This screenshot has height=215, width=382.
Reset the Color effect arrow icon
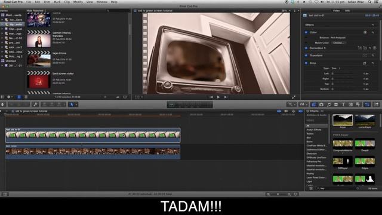point(372,32)
